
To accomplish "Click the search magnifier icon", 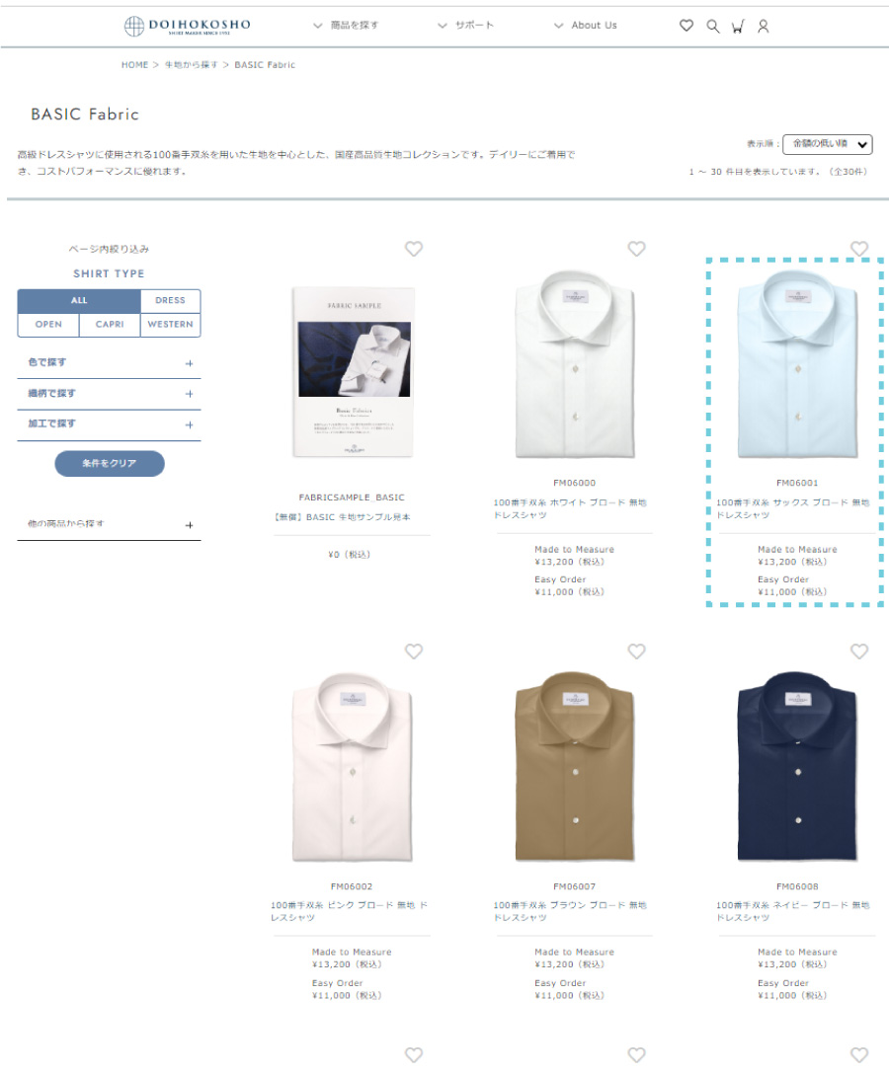I will pos(712,26).
